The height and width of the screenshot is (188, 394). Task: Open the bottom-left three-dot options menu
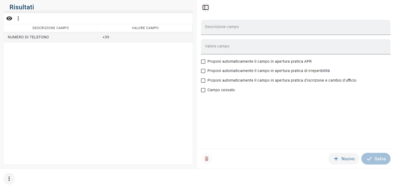9,179
